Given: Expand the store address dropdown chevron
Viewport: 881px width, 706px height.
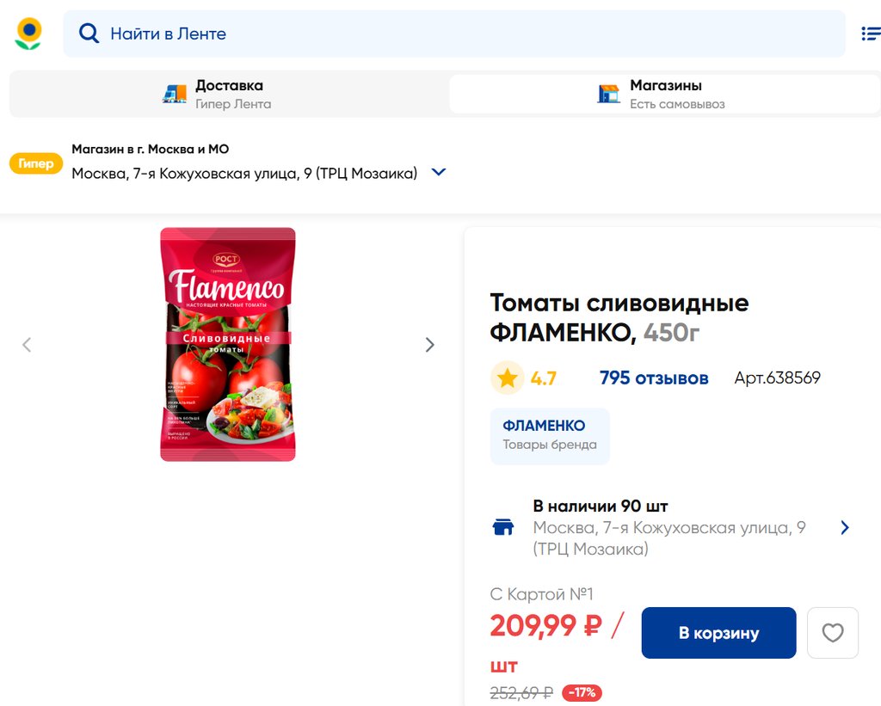Looking at the screenshot, I should [x=439, y=172].
